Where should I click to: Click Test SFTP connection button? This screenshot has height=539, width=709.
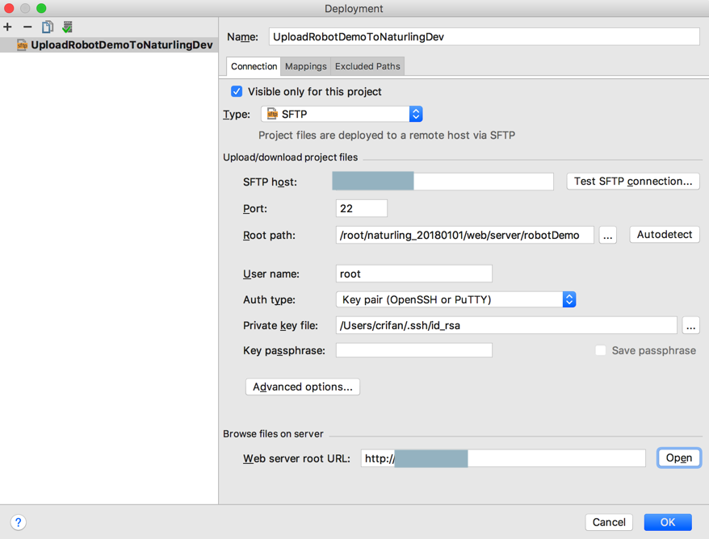pos(633,182)
